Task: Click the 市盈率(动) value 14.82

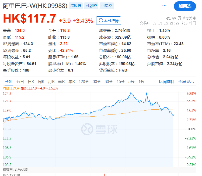Action: tap(126, 44)
